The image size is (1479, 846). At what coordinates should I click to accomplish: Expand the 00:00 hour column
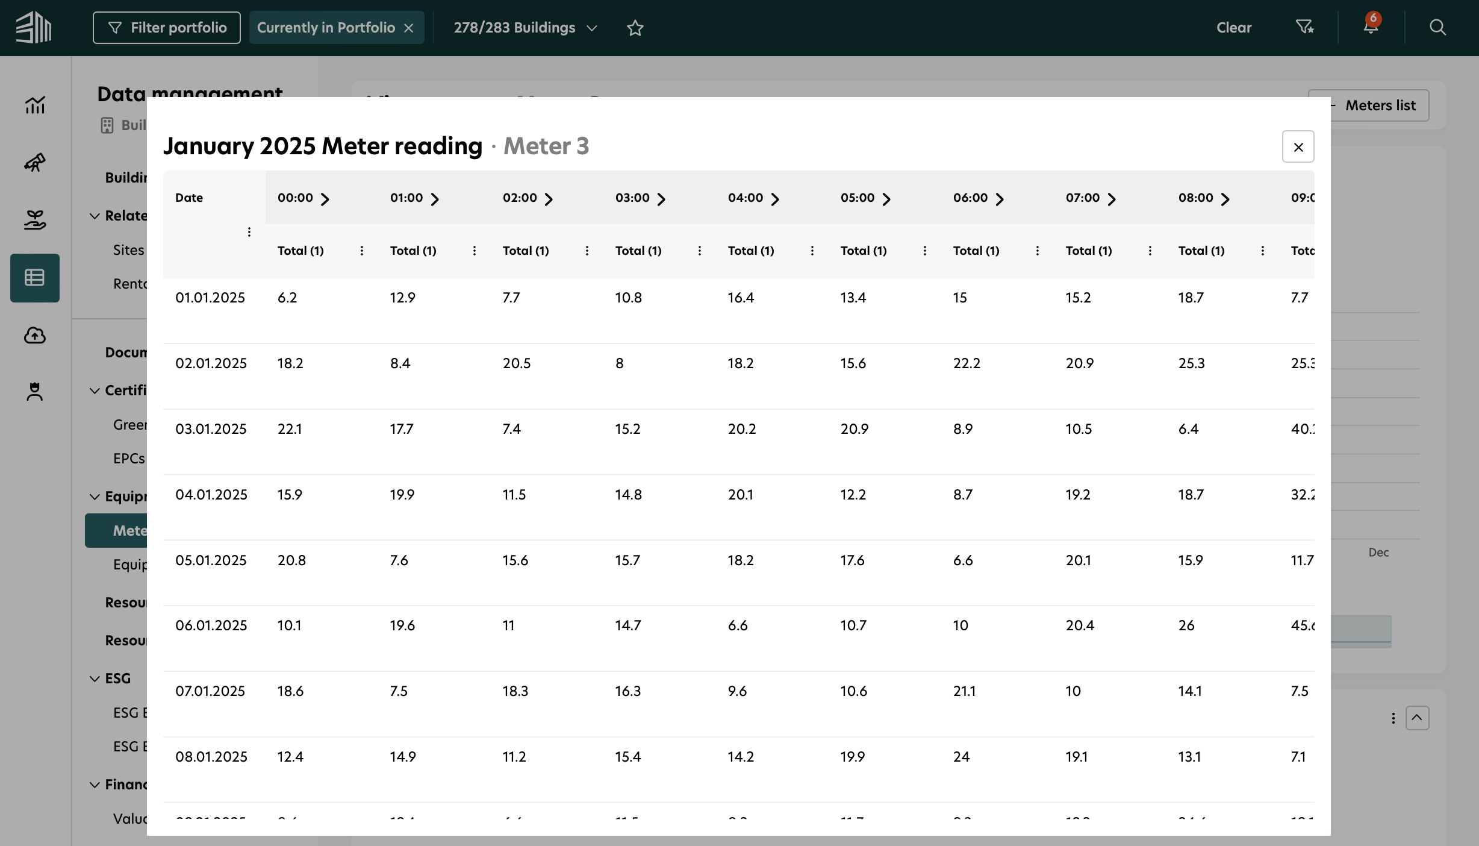[x=325, y=199]
